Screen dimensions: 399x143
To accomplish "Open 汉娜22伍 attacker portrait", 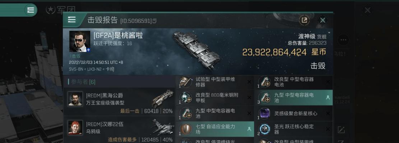I will tap(75, 127).
